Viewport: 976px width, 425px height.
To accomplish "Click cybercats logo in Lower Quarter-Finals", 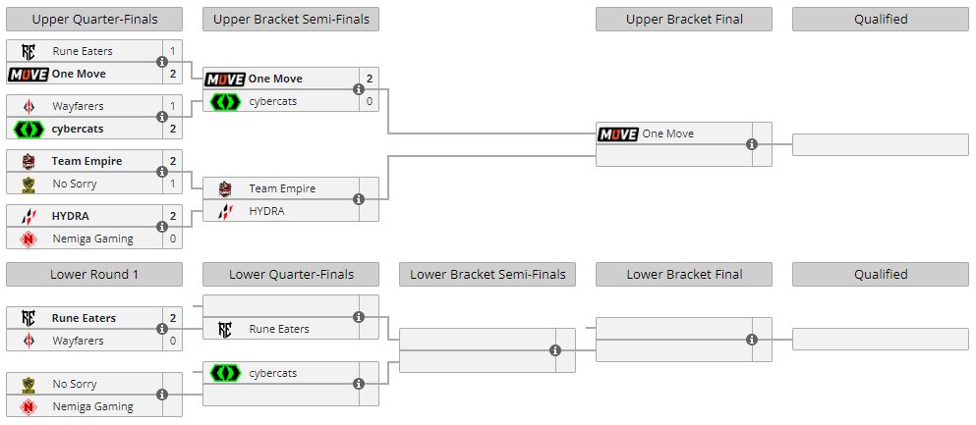I will 225,373.
